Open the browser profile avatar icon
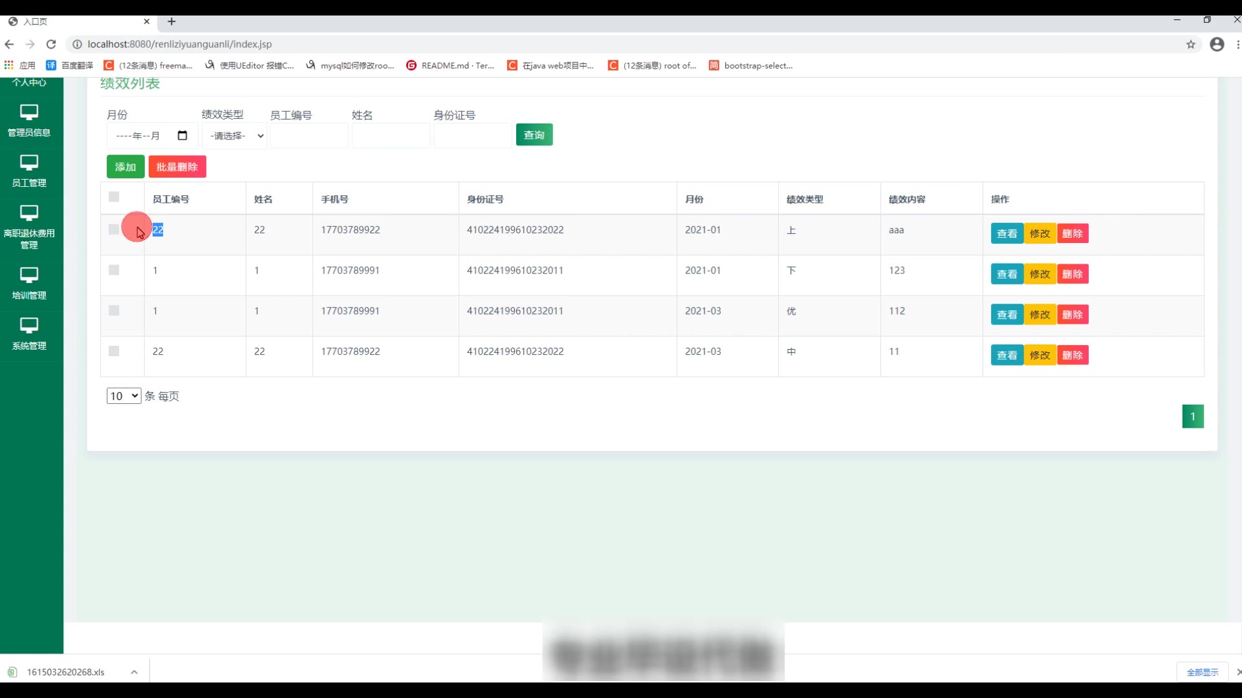1242x698 pixels. [1217, 44]
